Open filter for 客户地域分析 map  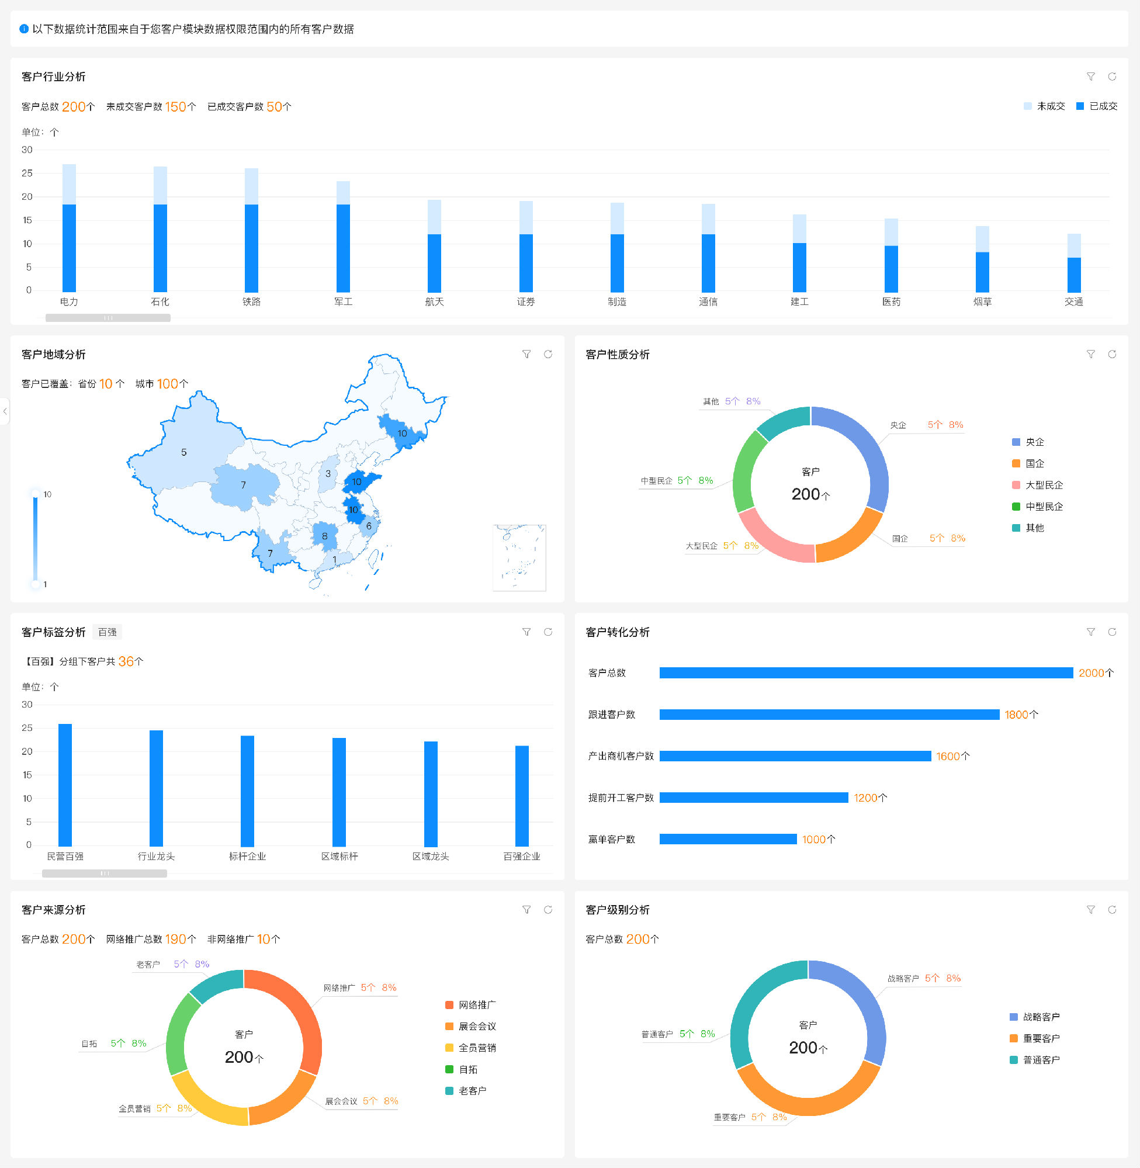click(526, 355)
